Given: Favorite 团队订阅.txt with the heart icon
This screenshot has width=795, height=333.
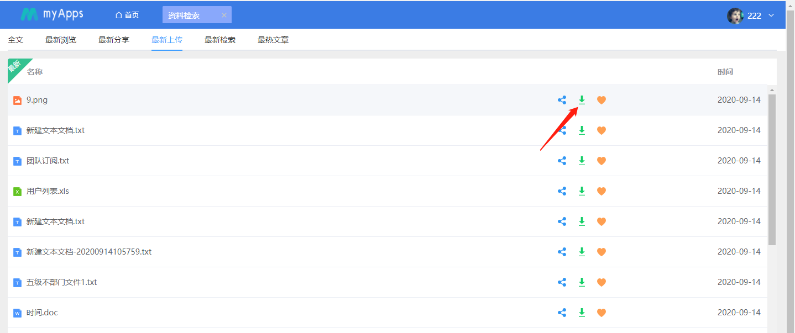Looking at the screenshot, I should click(602, 161).
